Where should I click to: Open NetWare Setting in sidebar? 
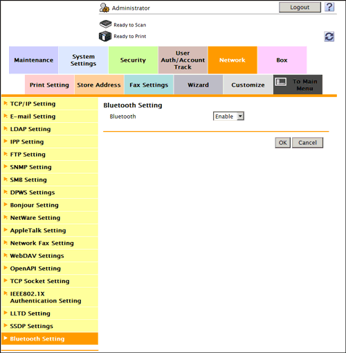[x=50, y=218]
